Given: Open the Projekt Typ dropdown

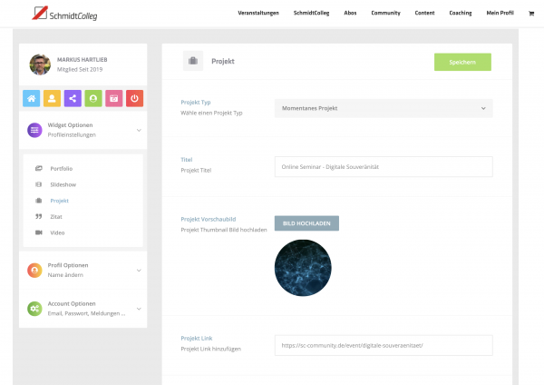Looking at the screenshot, I should (x=383, y=108).
